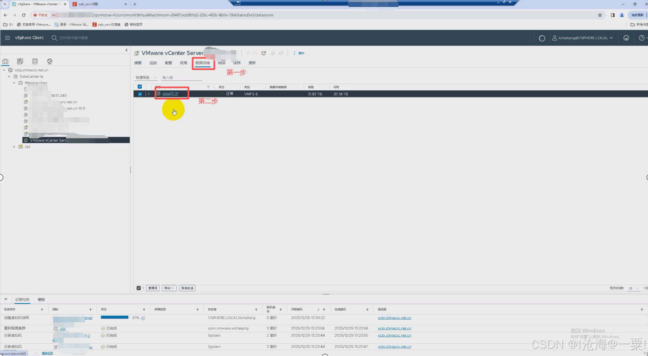648x356 pixels.
Task: Open the Summary (摘要) tab
Action: (138, 63)
